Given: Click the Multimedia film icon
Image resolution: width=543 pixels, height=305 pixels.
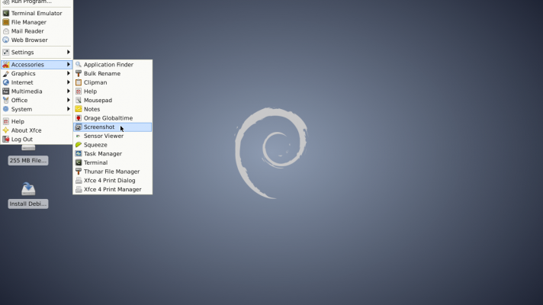Looking at the screenshot, I should pos(6,91).
